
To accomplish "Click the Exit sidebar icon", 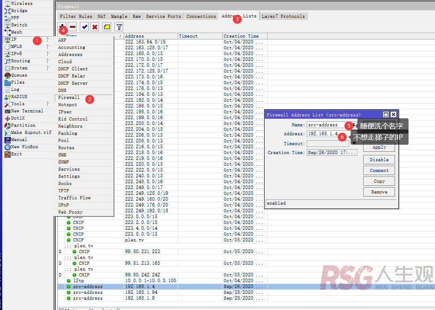I will 8,154.
